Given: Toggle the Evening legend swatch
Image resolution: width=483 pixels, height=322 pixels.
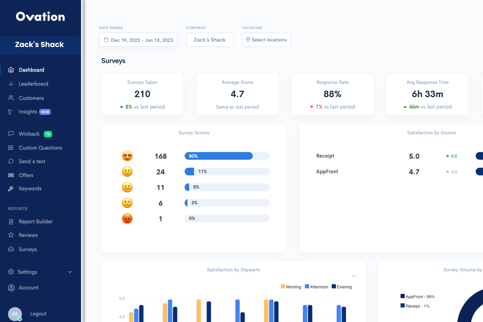Looking at the screenshot, I should 334,287.
